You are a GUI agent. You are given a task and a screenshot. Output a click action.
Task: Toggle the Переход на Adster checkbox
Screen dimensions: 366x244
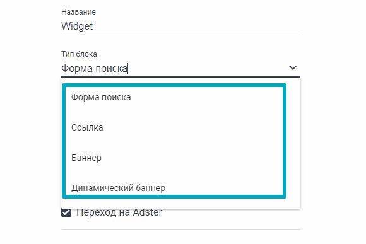pyautogui.click(x=66, y=212)
